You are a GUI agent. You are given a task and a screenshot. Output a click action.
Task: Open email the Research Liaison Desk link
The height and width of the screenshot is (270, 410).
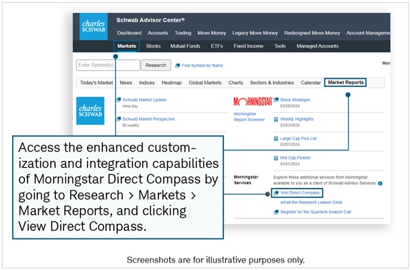point(311,203)
